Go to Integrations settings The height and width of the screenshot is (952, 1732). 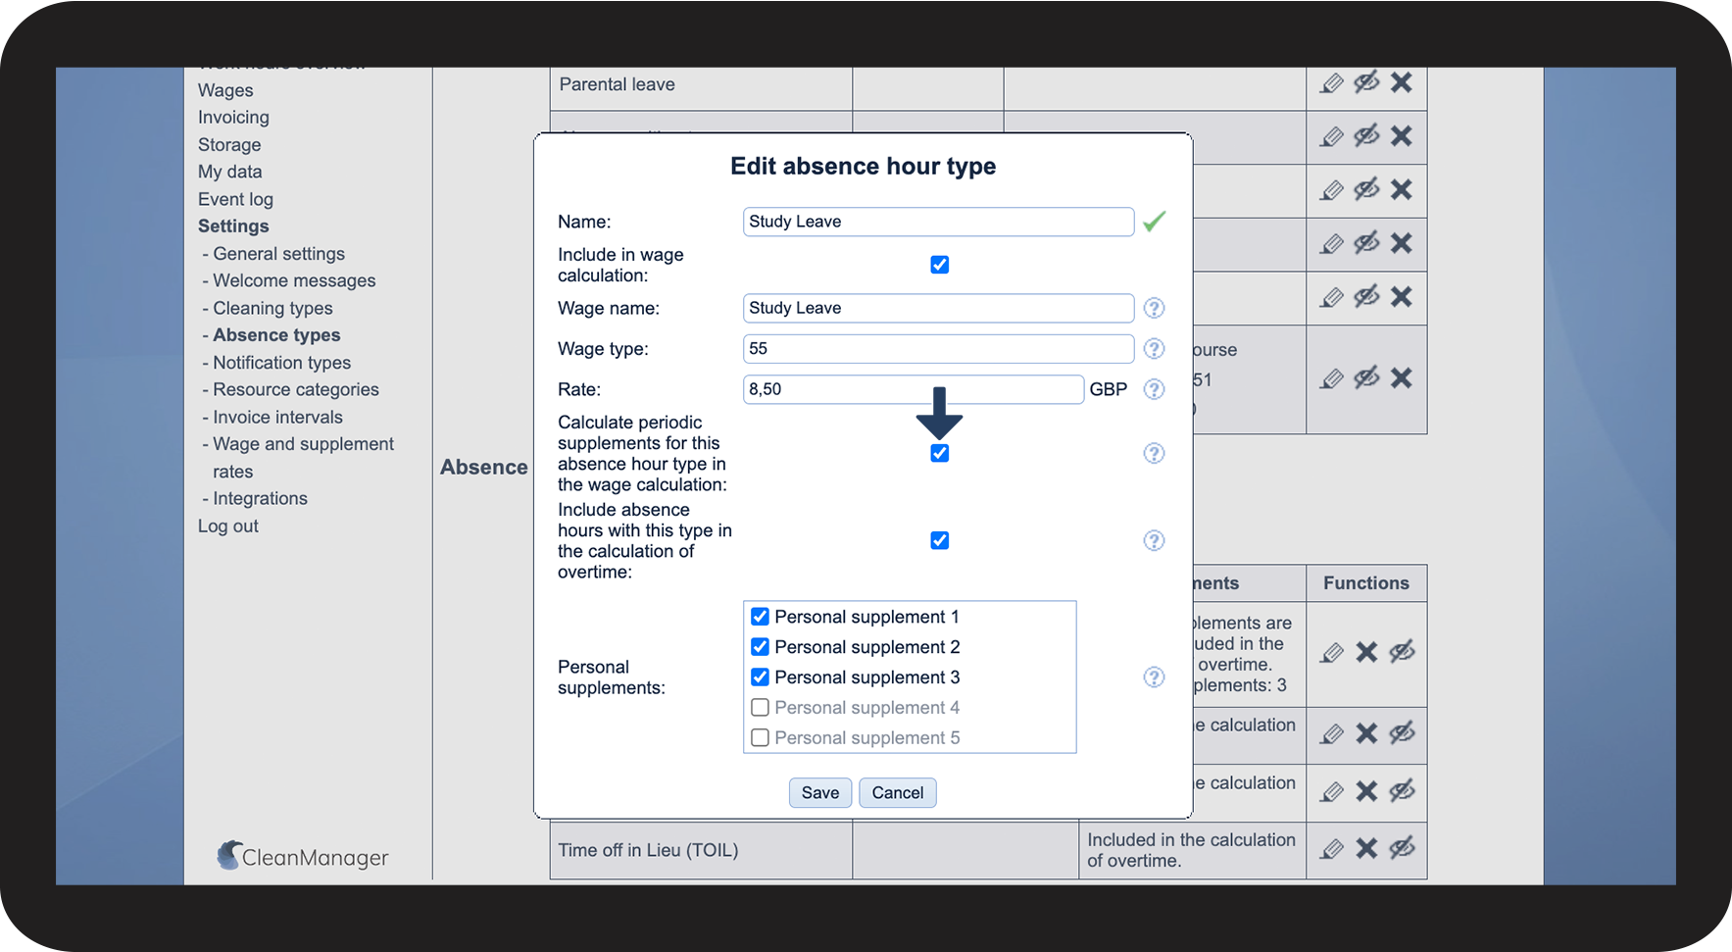click(x=260, y=499)
